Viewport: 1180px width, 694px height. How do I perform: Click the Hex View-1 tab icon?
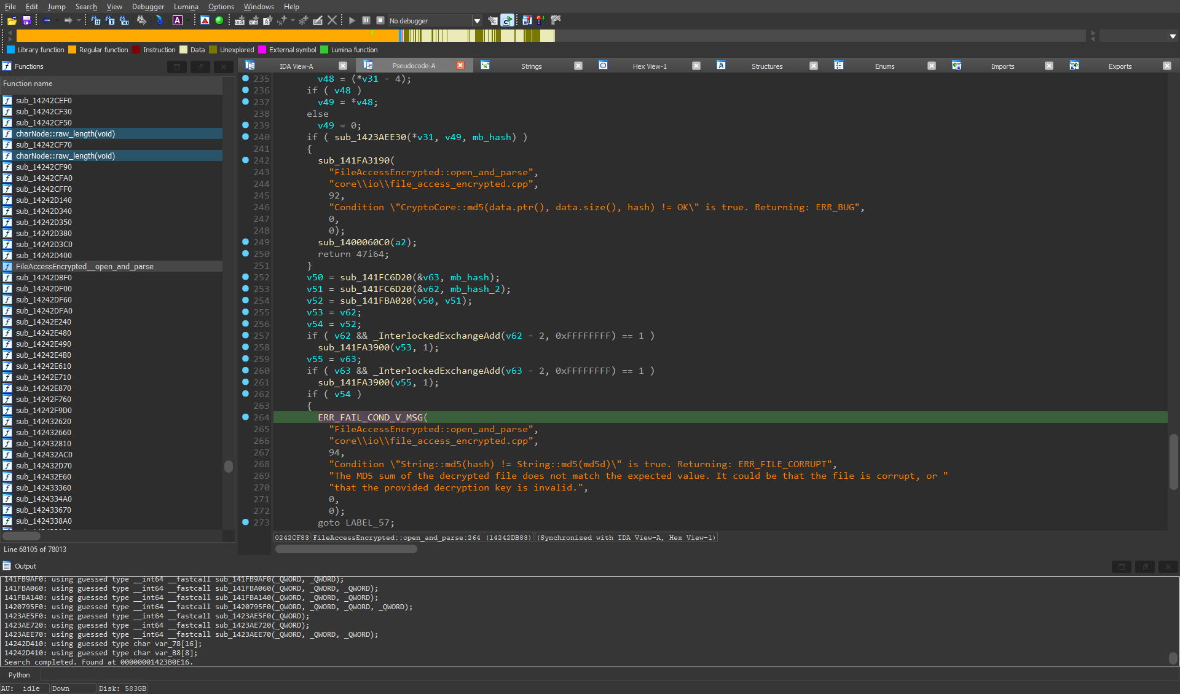point(604,66)
